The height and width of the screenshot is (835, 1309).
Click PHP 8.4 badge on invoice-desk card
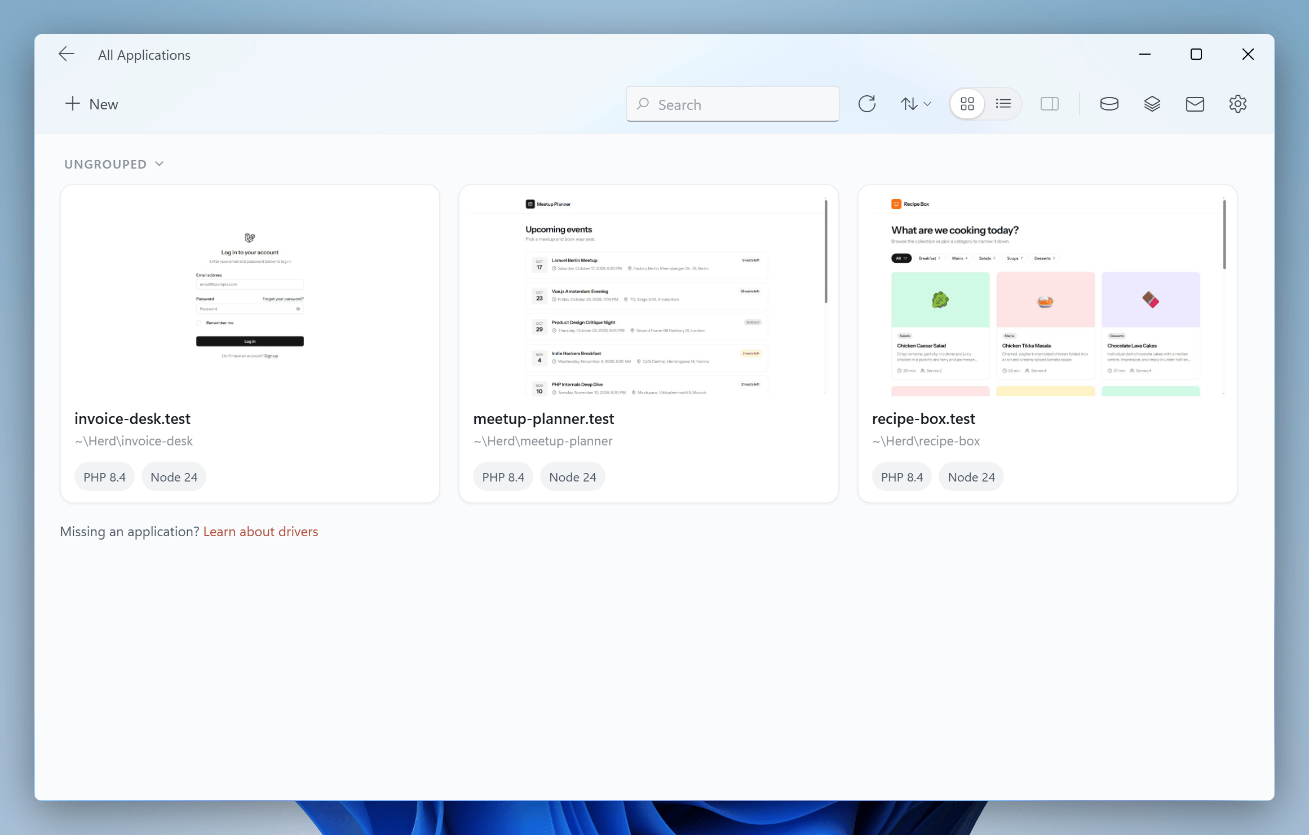(x=104, y=477)
